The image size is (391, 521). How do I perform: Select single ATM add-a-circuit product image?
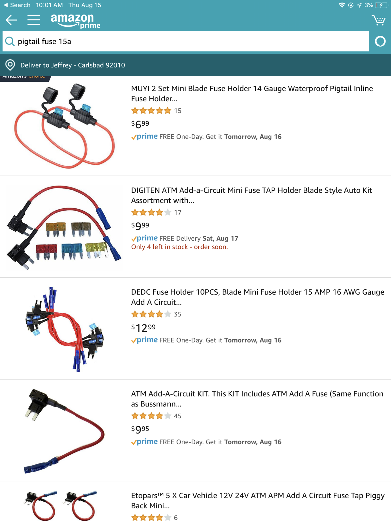[x=64, y=431]
